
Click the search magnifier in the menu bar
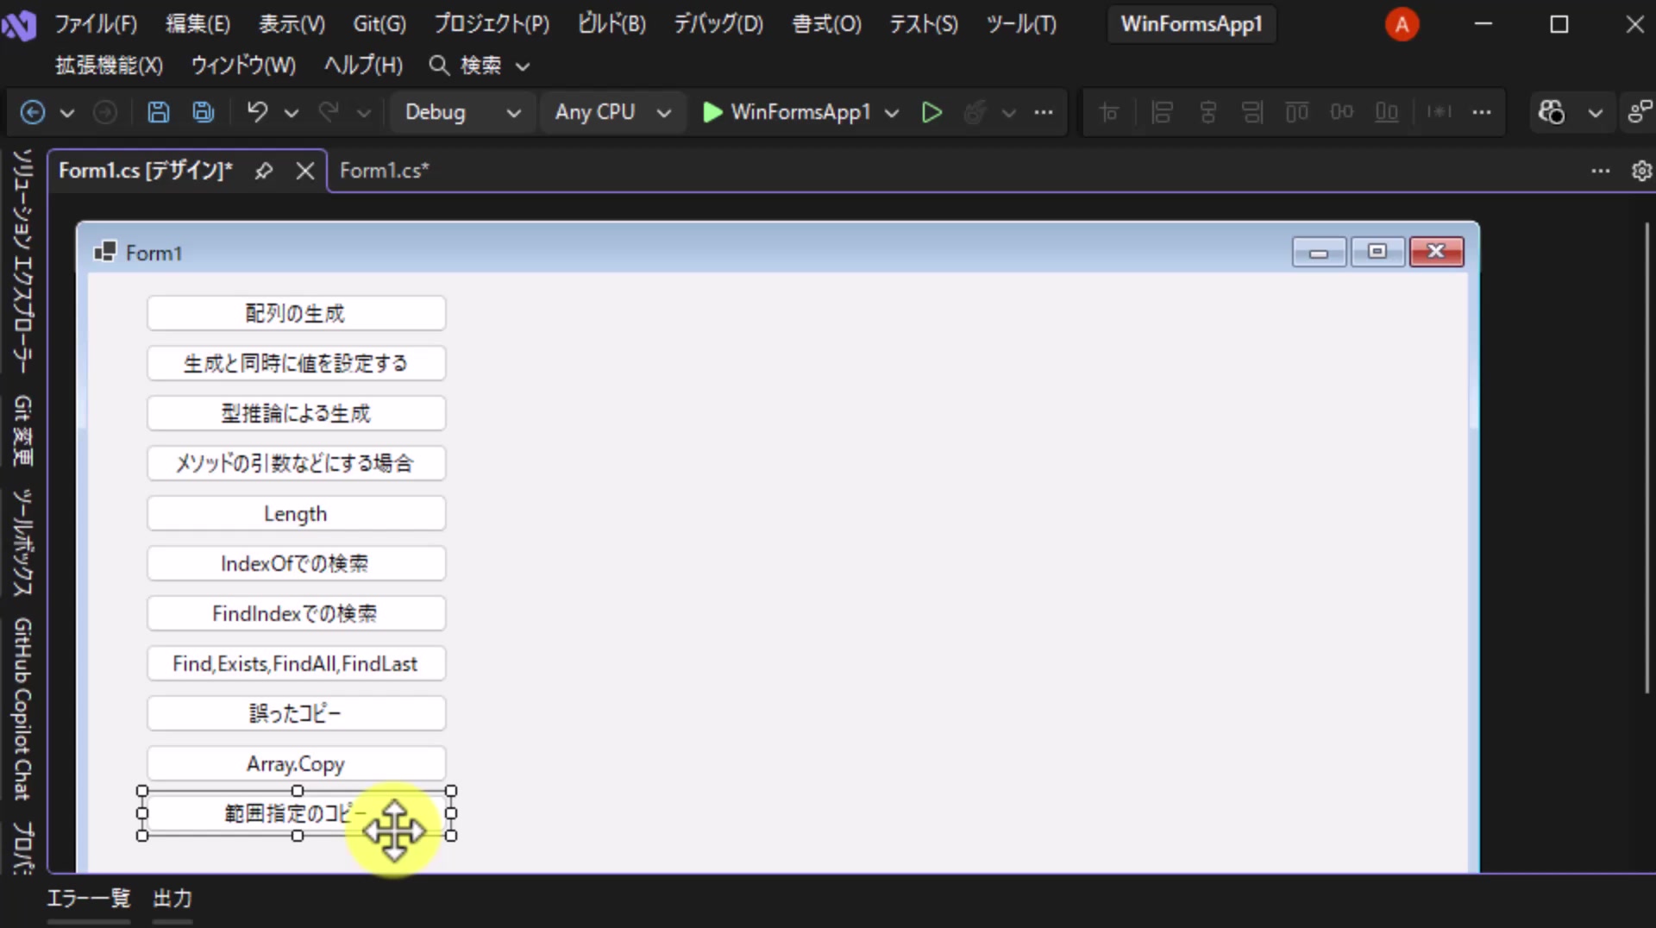(439, 66)
